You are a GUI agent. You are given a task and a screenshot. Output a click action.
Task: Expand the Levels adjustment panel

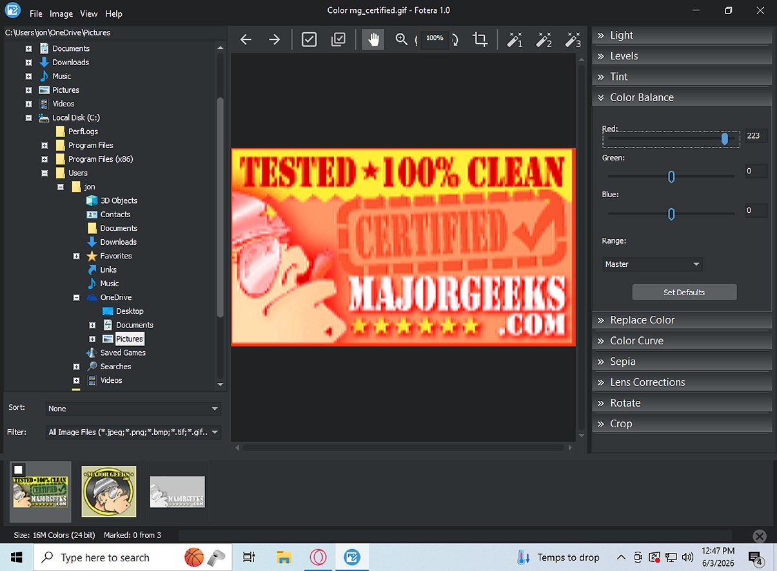(x=682, y=56)
